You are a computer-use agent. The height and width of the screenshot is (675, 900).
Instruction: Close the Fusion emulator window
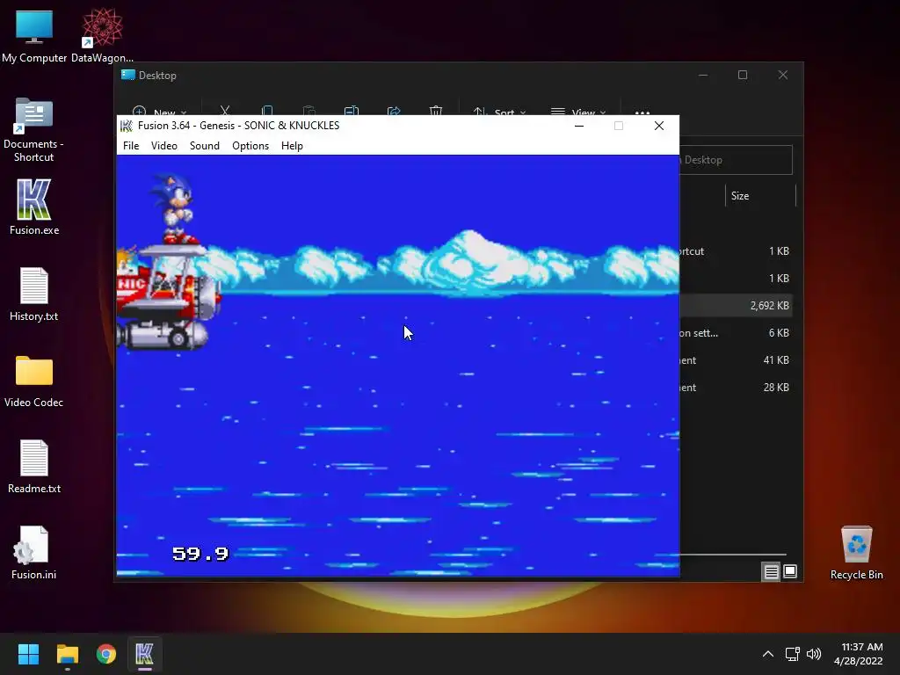659,126
